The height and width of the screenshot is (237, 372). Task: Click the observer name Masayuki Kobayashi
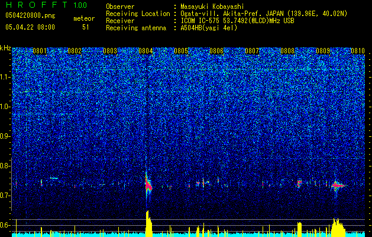point(212,7)
